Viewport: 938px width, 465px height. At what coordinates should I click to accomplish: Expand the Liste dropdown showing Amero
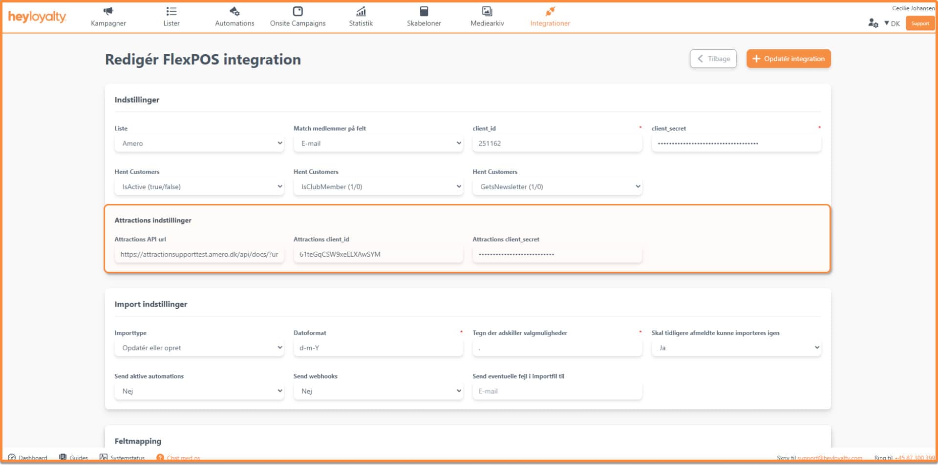199,143
